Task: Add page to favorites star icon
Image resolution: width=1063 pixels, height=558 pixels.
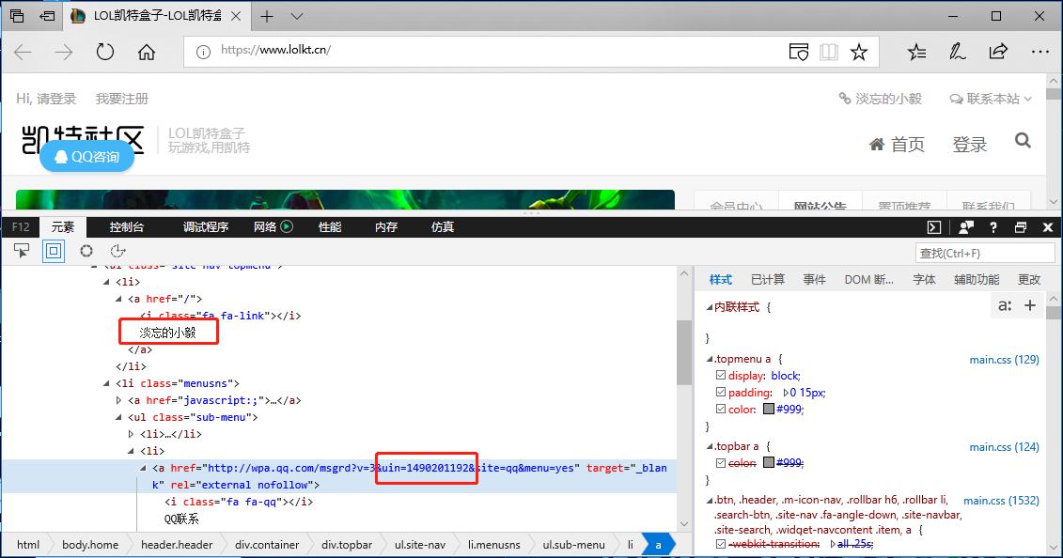Action: point(858,53)
